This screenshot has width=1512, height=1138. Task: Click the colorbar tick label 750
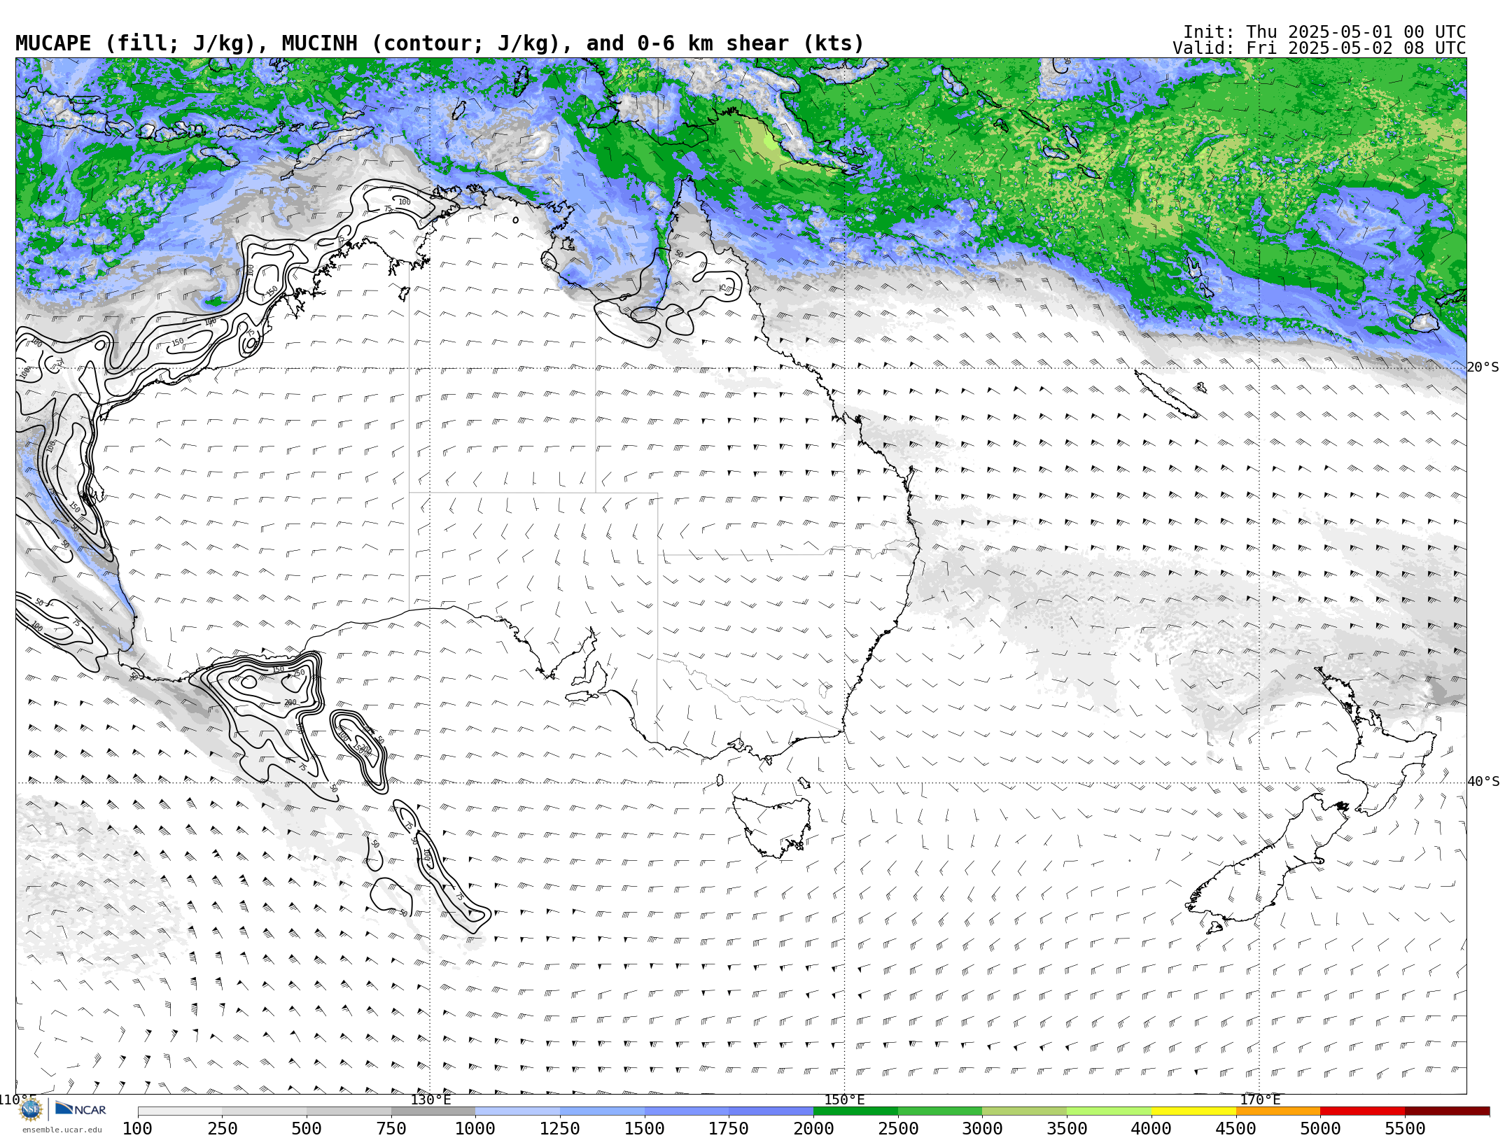point(391,1129)
